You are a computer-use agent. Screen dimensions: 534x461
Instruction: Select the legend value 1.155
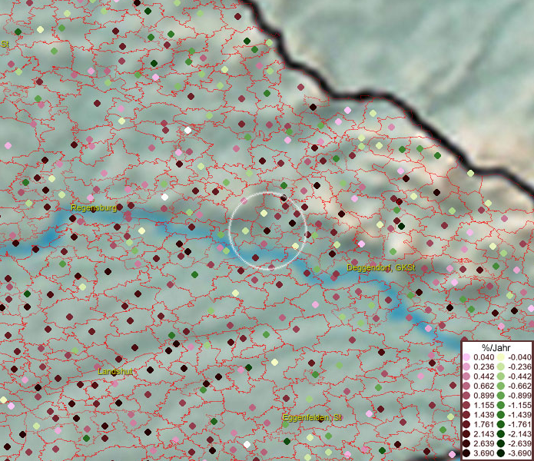tap(484, 405)
